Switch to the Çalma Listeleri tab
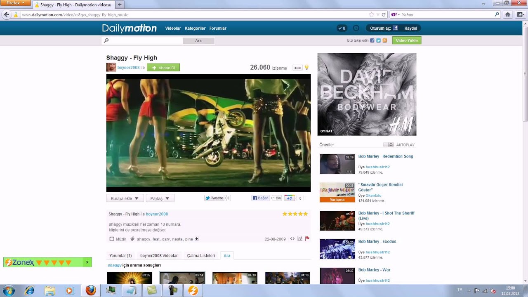This screenshot has height=297, width=528. (201, 256)
